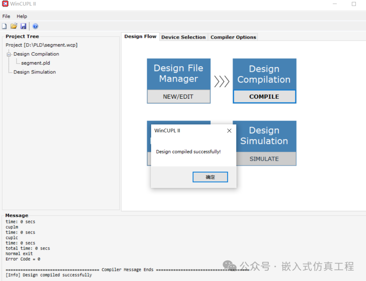Switch to the Device Selection tab

(x=183, y=37)
